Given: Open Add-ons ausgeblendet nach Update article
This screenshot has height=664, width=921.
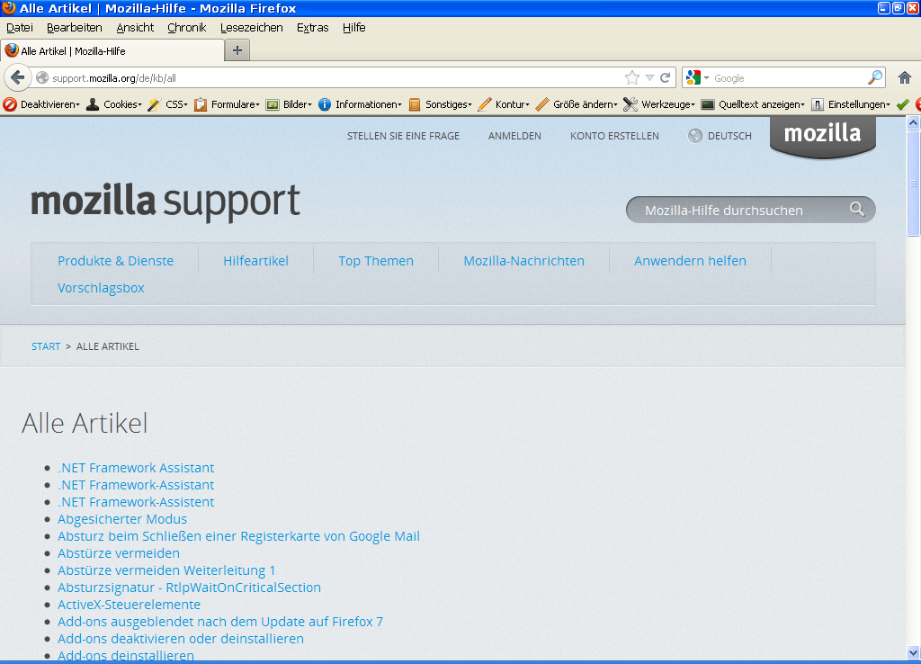Looking at the screenshot, I should coord(220,621).
